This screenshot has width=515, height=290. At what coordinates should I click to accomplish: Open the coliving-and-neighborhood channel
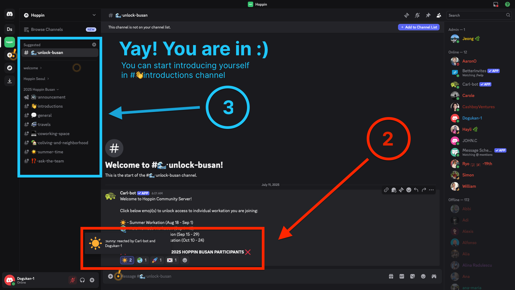[60, 143]
